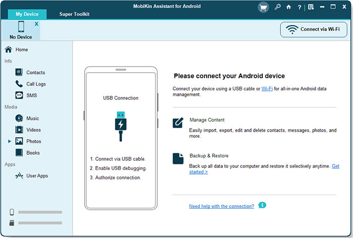
Task: Open Photos category
Action: 34,141
